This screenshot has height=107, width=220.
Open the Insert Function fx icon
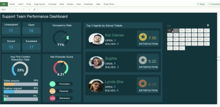coord(34,10)
